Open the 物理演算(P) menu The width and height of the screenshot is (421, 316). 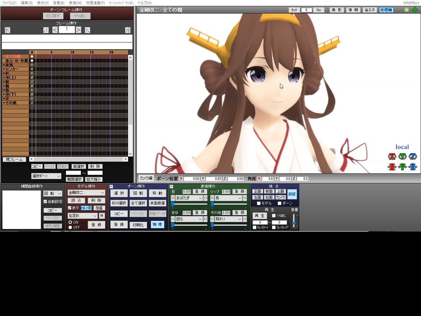point(95,3)
